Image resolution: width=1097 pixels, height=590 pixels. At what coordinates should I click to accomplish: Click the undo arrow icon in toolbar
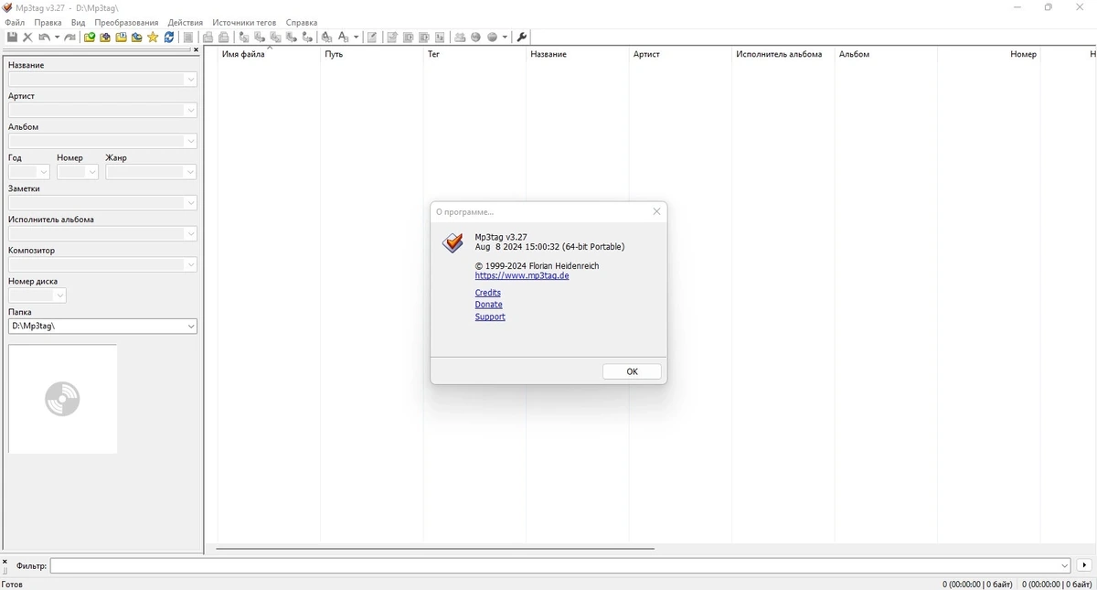(44, 38)
